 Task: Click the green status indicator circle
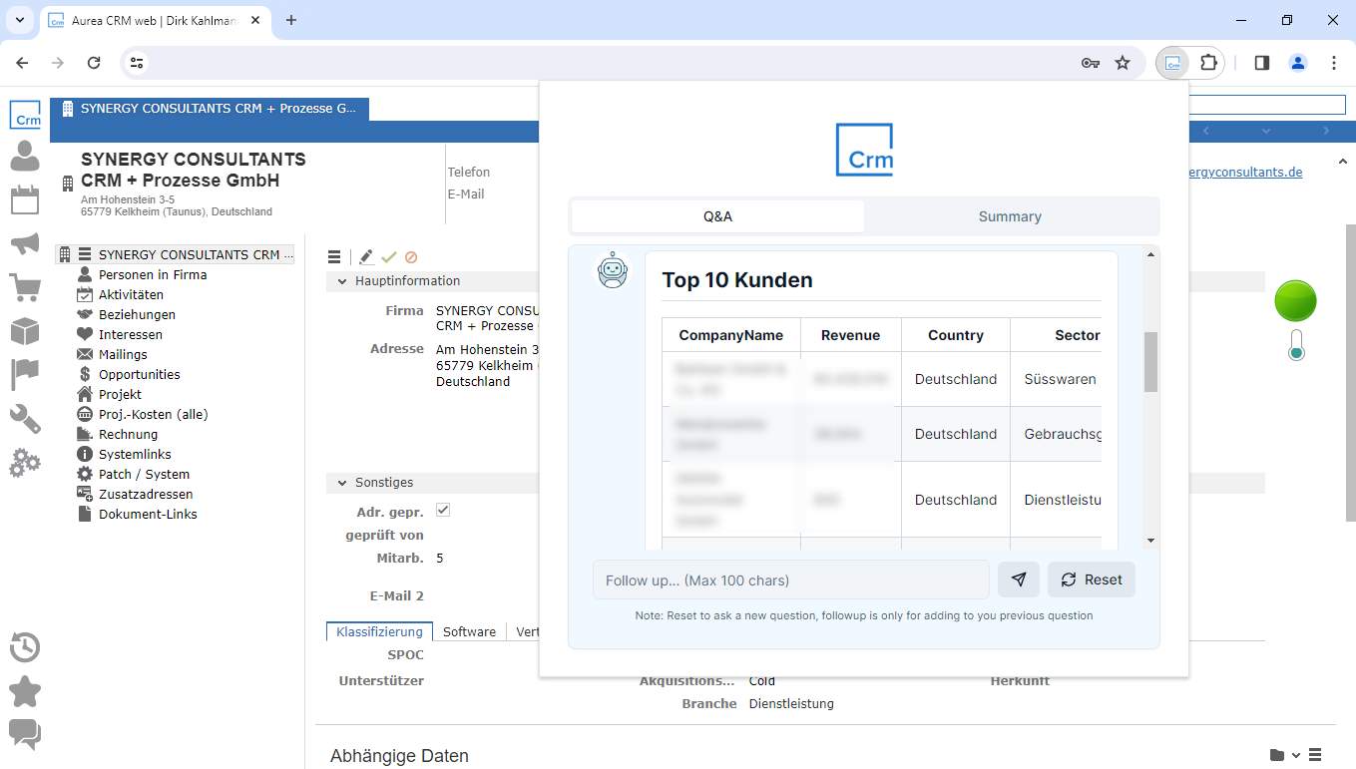(x=1295, y=301)
